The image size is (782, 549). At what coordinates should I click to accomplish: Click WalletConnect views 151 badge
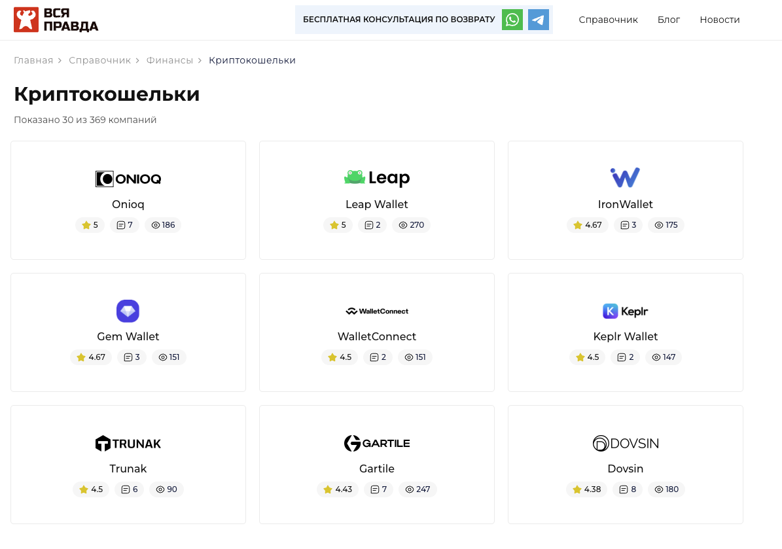[416, 357]
